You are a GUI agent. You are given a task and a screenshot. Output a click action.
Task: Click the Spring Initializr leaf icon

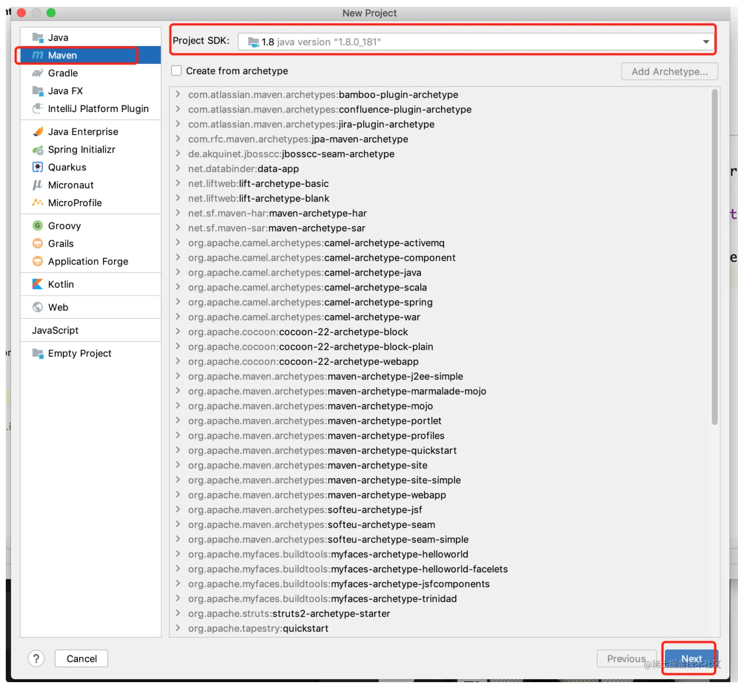pos(38,150)
